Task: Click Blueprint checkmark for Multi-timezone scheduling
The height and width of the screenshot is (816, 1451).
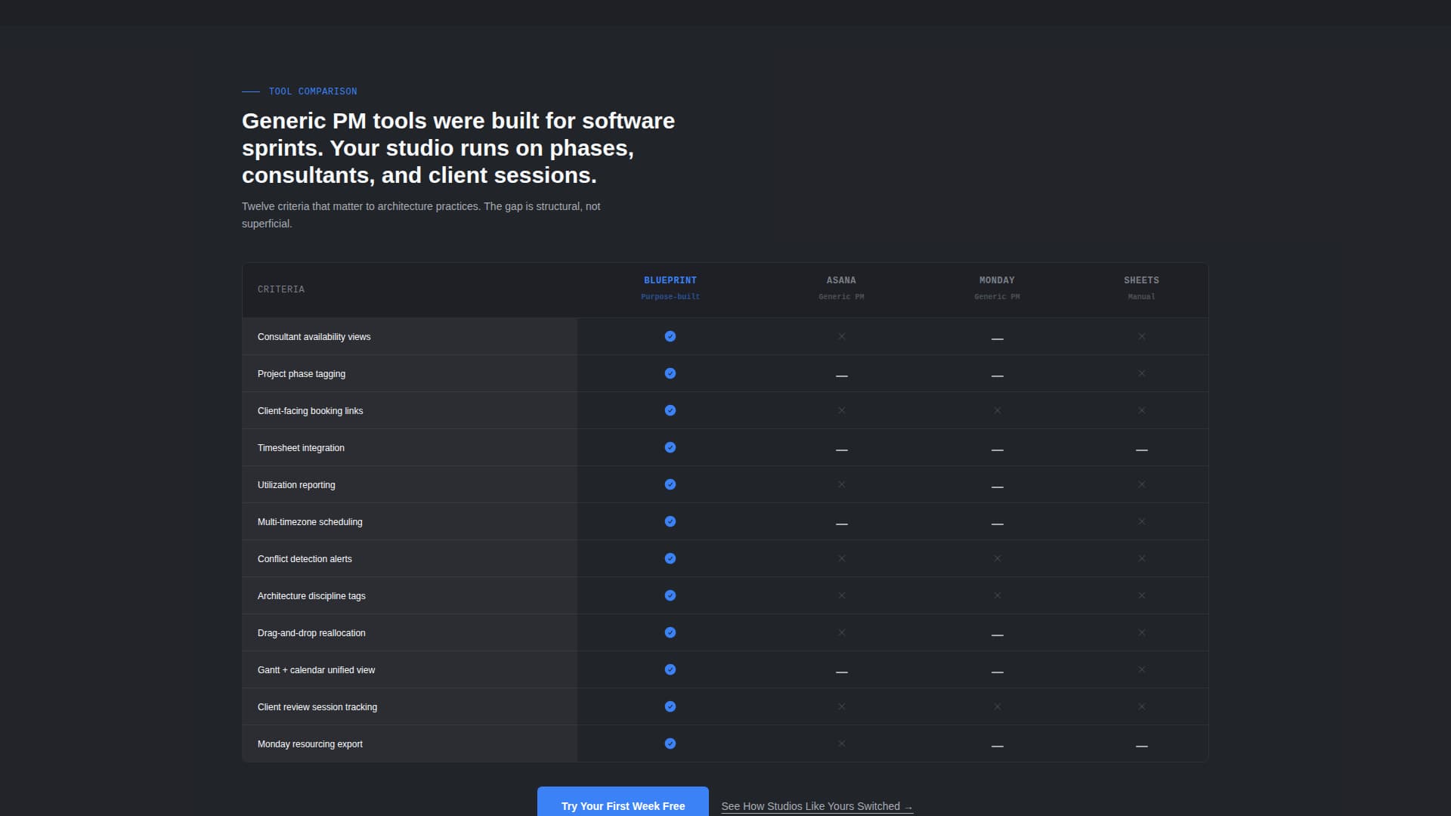Action: click(x=670, y=521)
